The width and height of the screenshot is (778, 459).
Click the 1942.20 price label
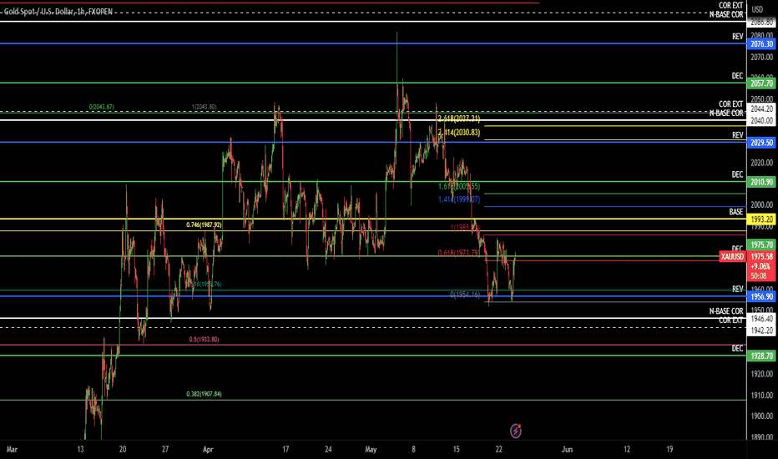coord(761,330)
